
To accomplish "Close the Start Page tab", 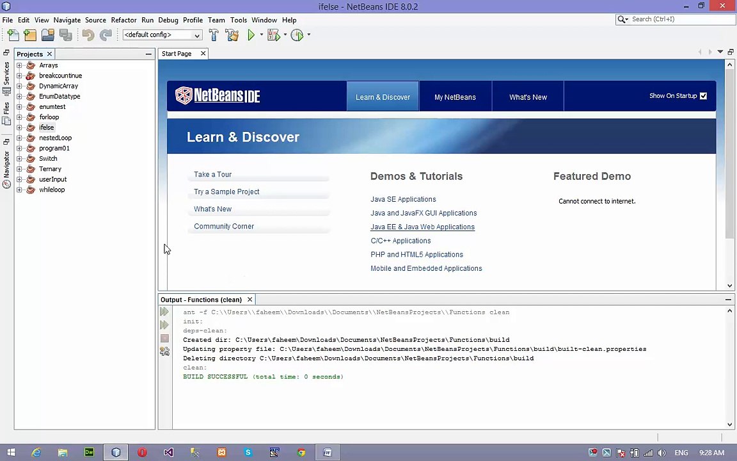I will pyautogui.click(x=203, y=54).
